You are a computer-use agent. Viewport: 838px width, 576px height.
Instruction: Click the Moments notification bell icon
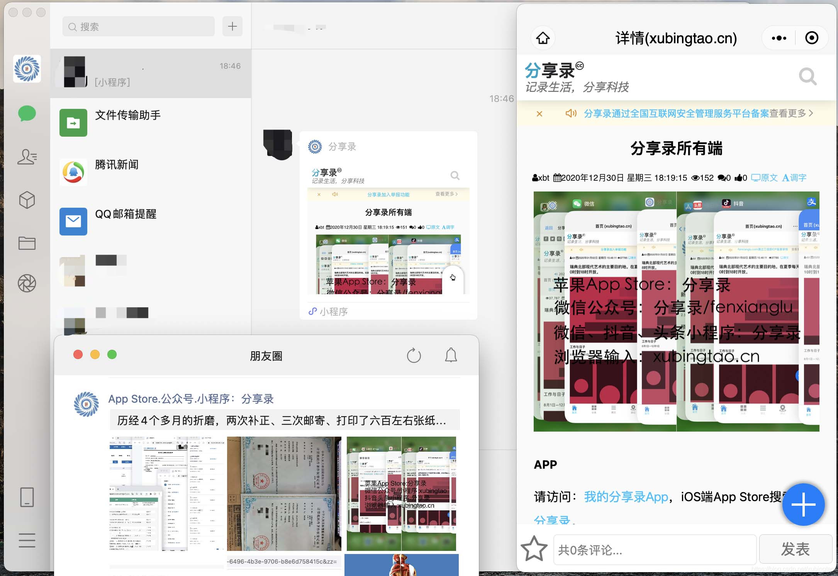coord(451,355)
